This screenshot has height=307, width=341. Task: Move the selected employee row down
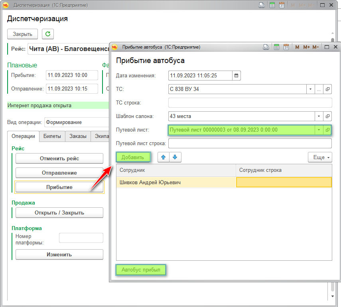pos(175,157)
